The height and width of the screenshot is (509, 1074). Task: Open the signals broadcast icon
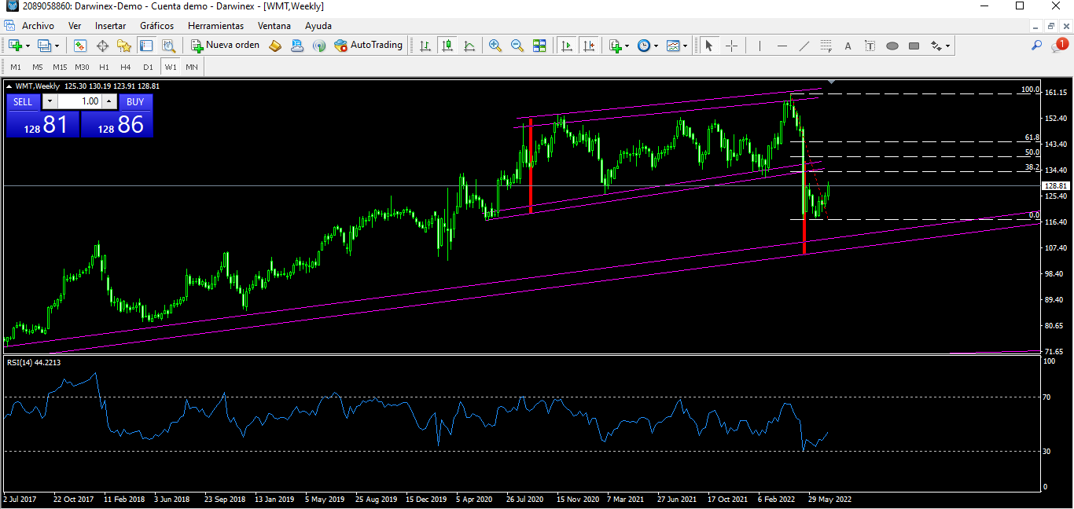[x=319, y=46]
